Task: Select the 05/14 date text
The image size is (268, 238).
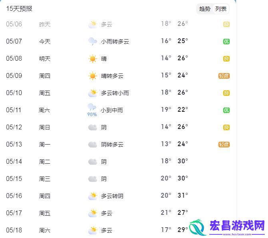Action: (14, 161)
